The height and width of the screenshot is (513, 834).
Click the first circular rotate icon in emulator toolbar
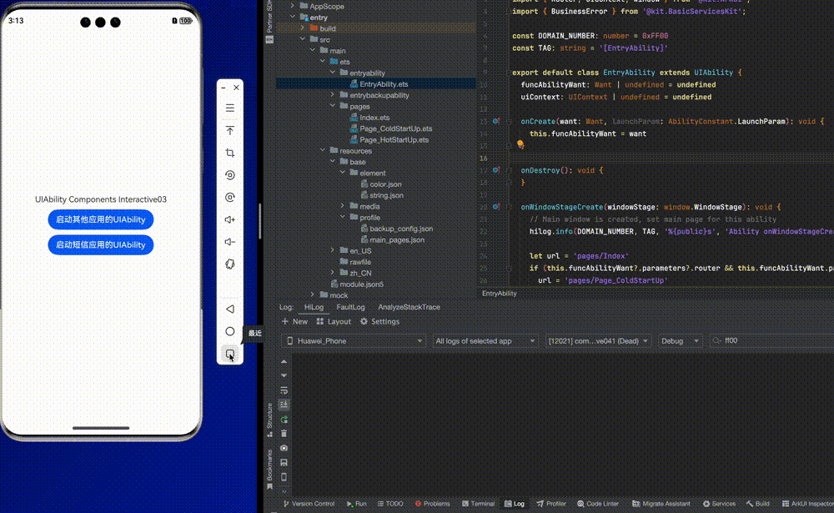coord(230,175)
